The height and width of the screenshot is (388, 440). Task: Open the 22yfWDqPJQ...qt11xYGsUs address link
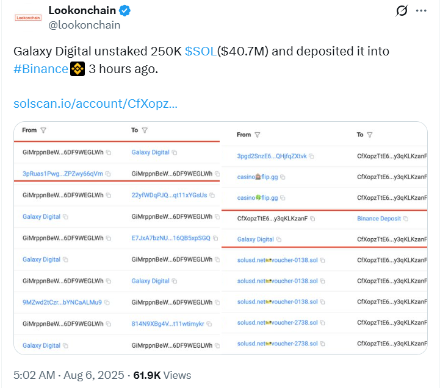click(x=169, y=196)
